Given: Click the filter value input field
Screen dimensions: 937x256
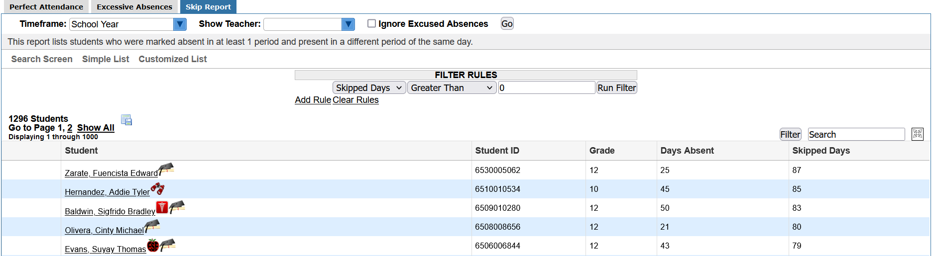Looking at the screenshot, I should coord(547,87).
